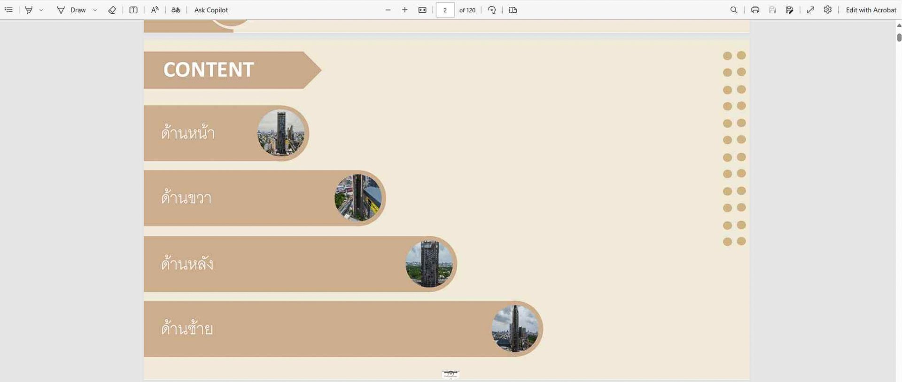
Task: Click the ด้านหลัง section banner
Action: [x=300, y=264]
